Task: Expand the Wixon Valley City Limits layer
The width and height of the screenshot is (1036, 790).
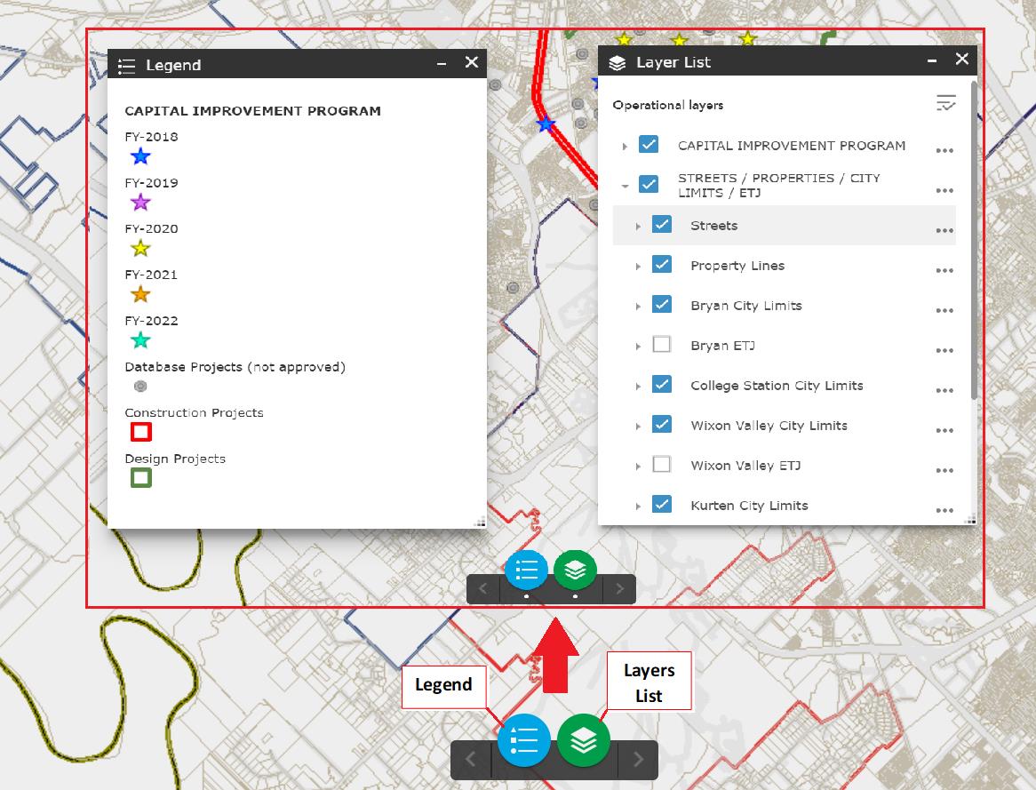Action: pos(638,425)
